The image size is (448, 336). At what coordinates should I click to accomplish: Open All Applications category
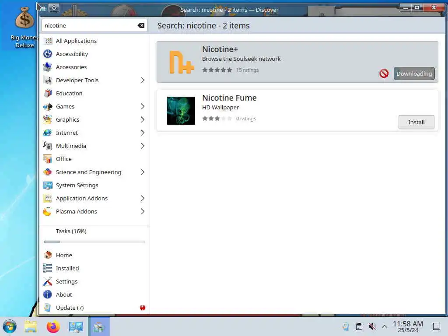[x=94, y=41]
